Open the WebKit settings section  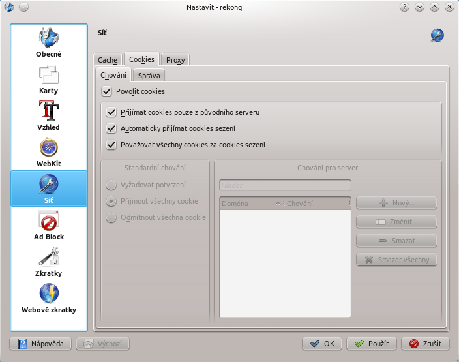(x=49, y=152)
